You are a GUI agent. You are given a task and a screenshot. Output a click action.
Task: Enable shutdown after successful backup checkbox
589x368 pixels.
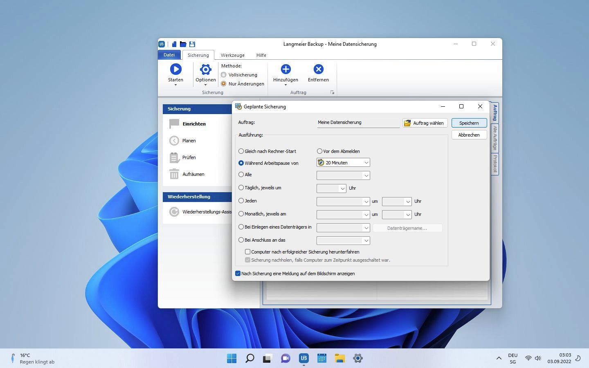248,252
